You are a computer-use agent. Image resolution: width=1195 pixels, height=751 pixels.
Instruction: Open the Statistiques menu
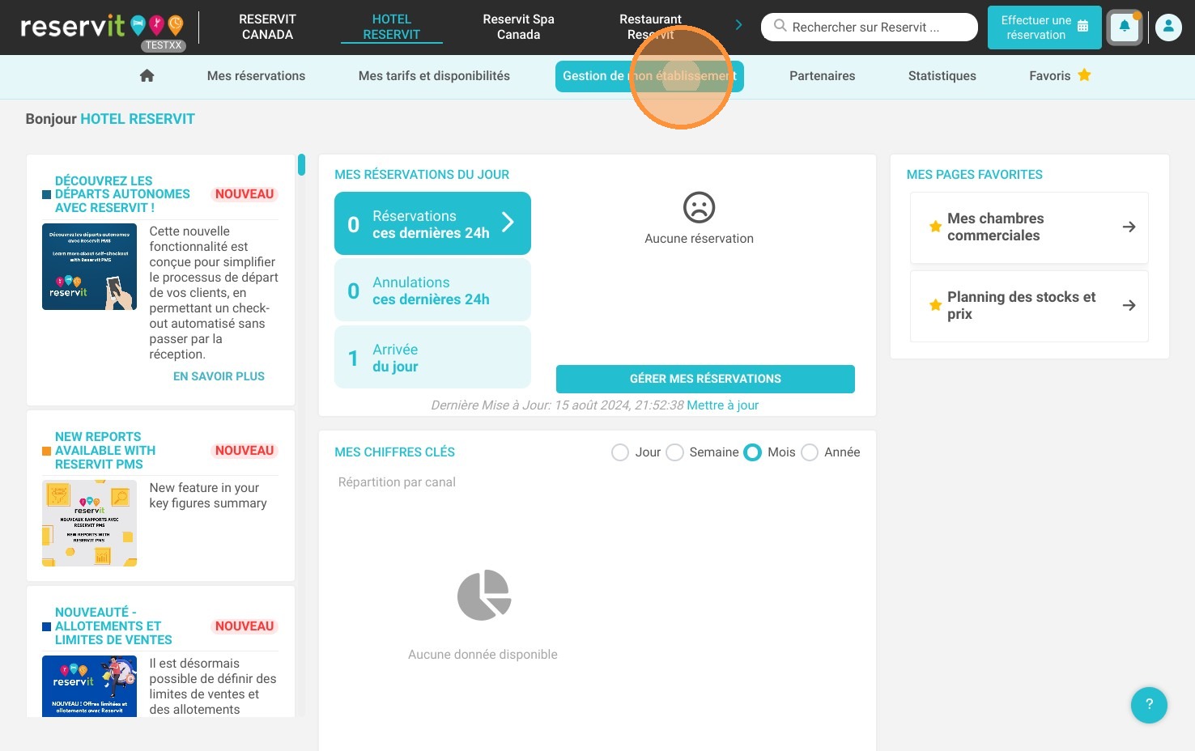942,75
